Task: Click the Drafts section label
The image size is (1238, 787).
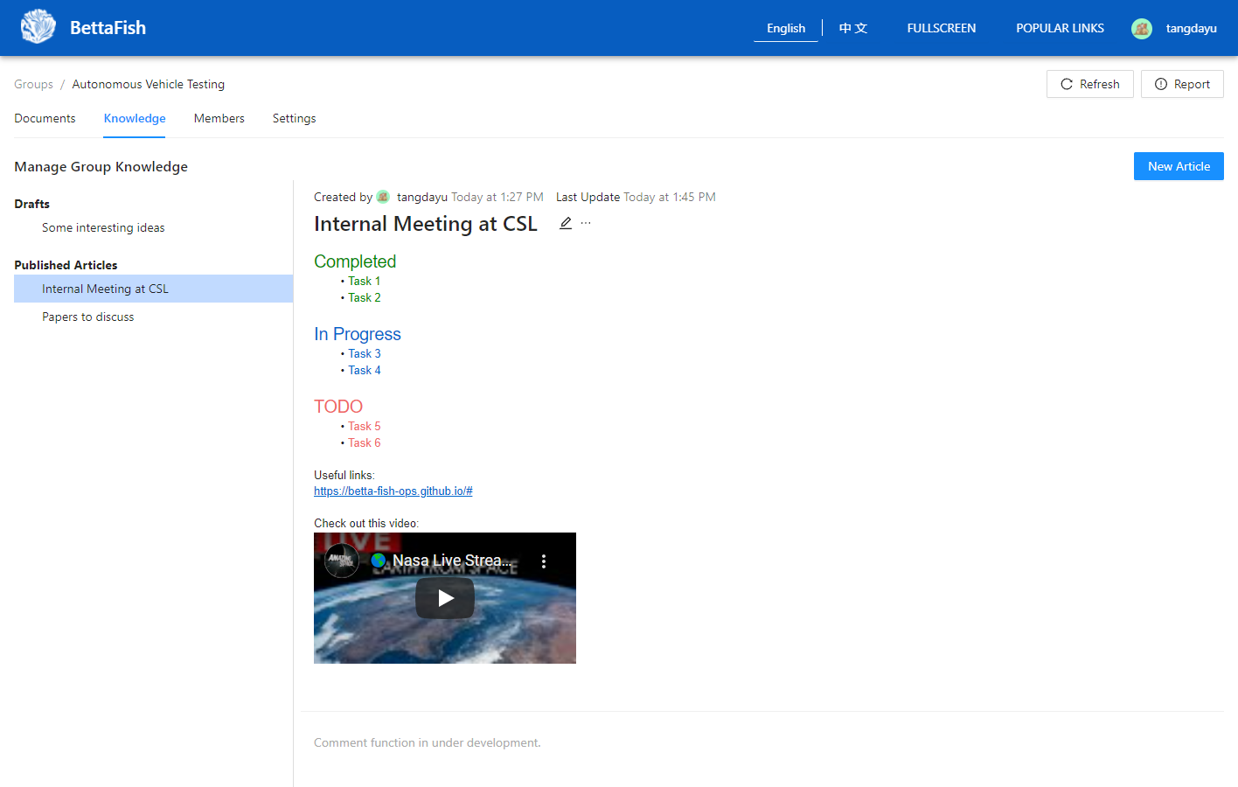Action: [31, 204]
